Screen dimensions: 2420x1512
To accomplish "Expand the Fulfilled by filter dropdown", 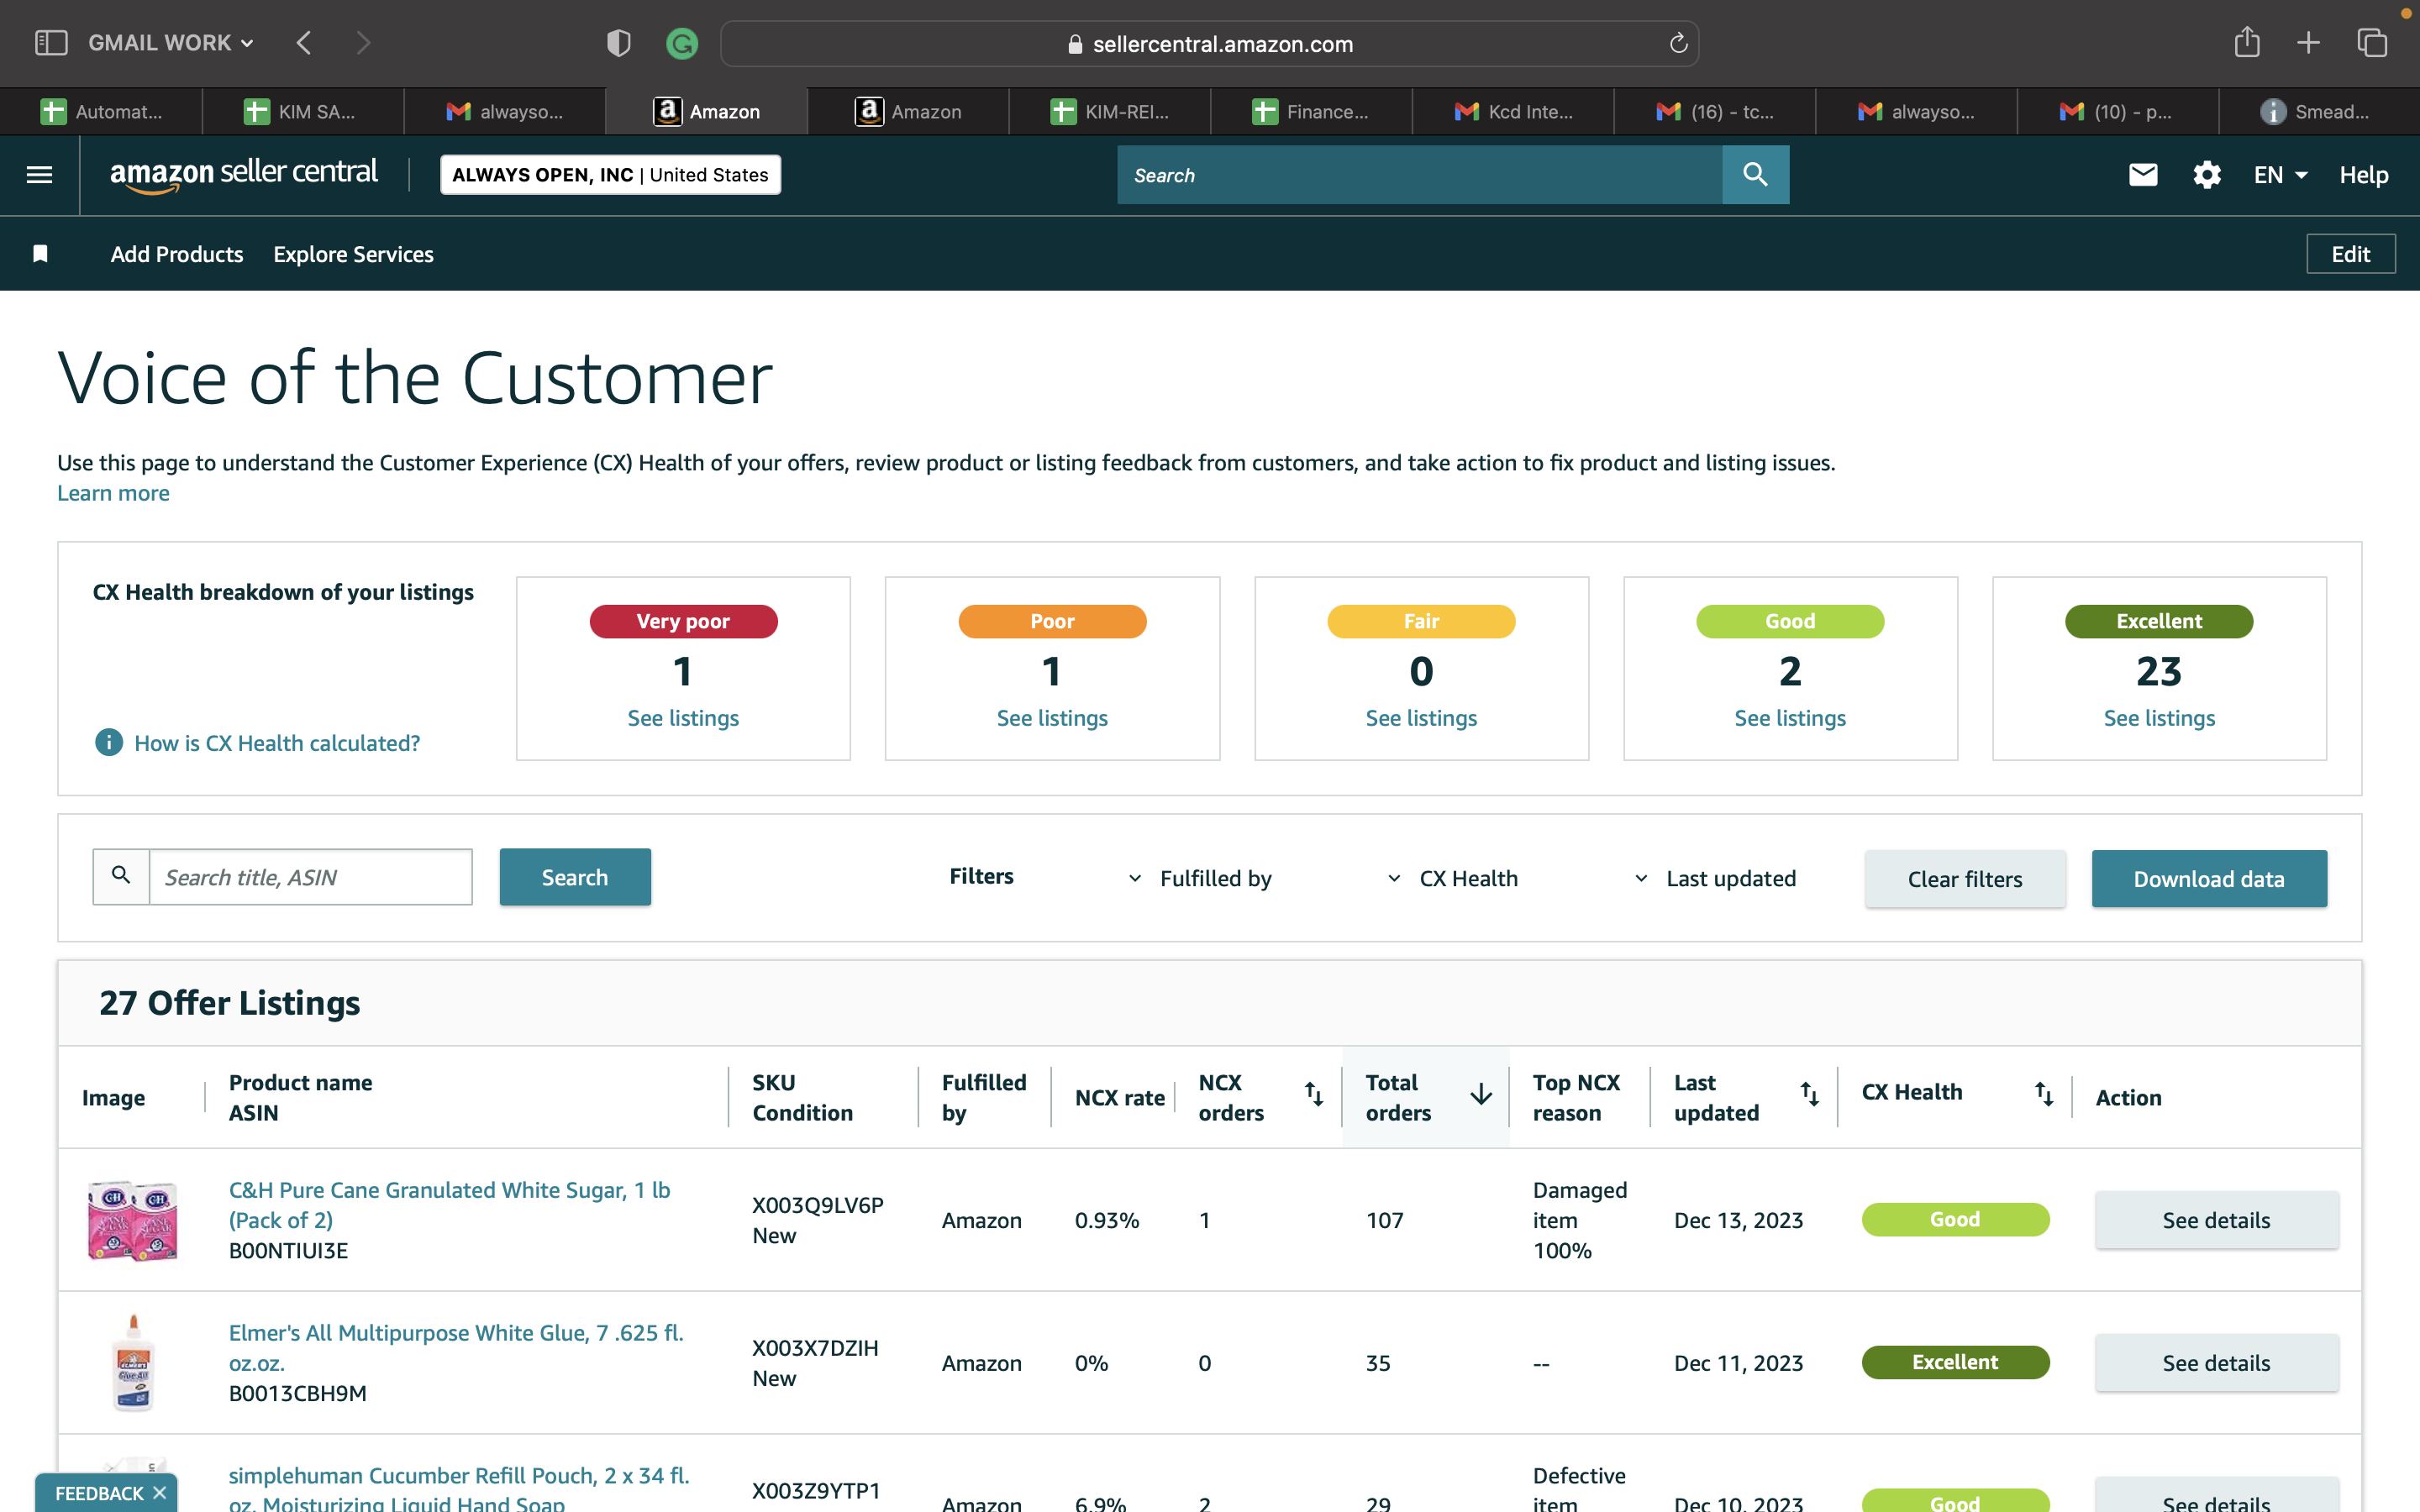I will pos(1200,878).
